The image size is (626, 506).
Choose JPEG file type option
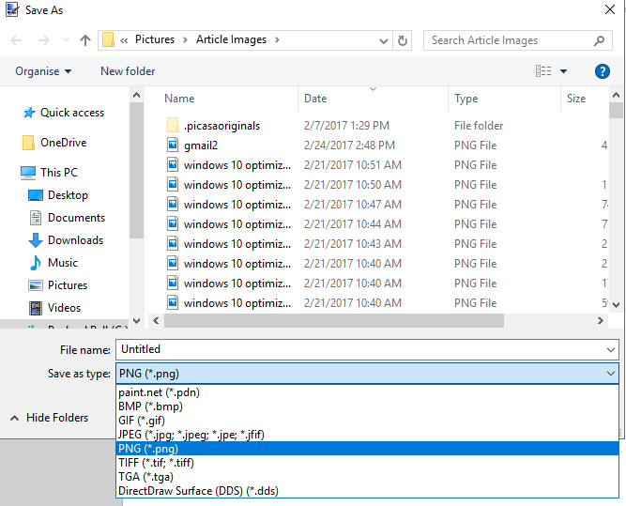pos(367,435)
